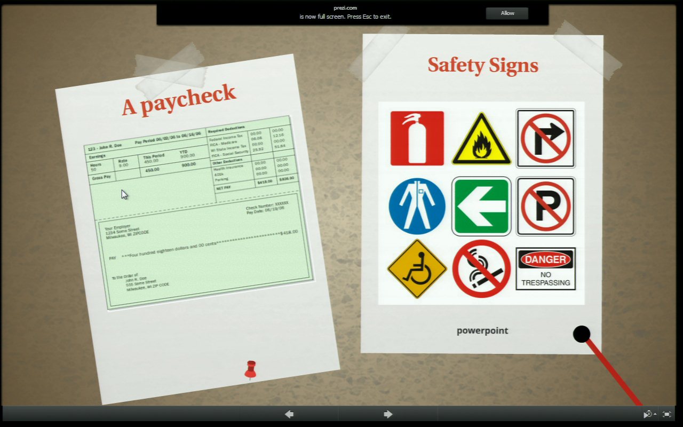This screenshot has height=427, width=683.
Task: Click the no parking sign
Action: click(x=545, y=206)
